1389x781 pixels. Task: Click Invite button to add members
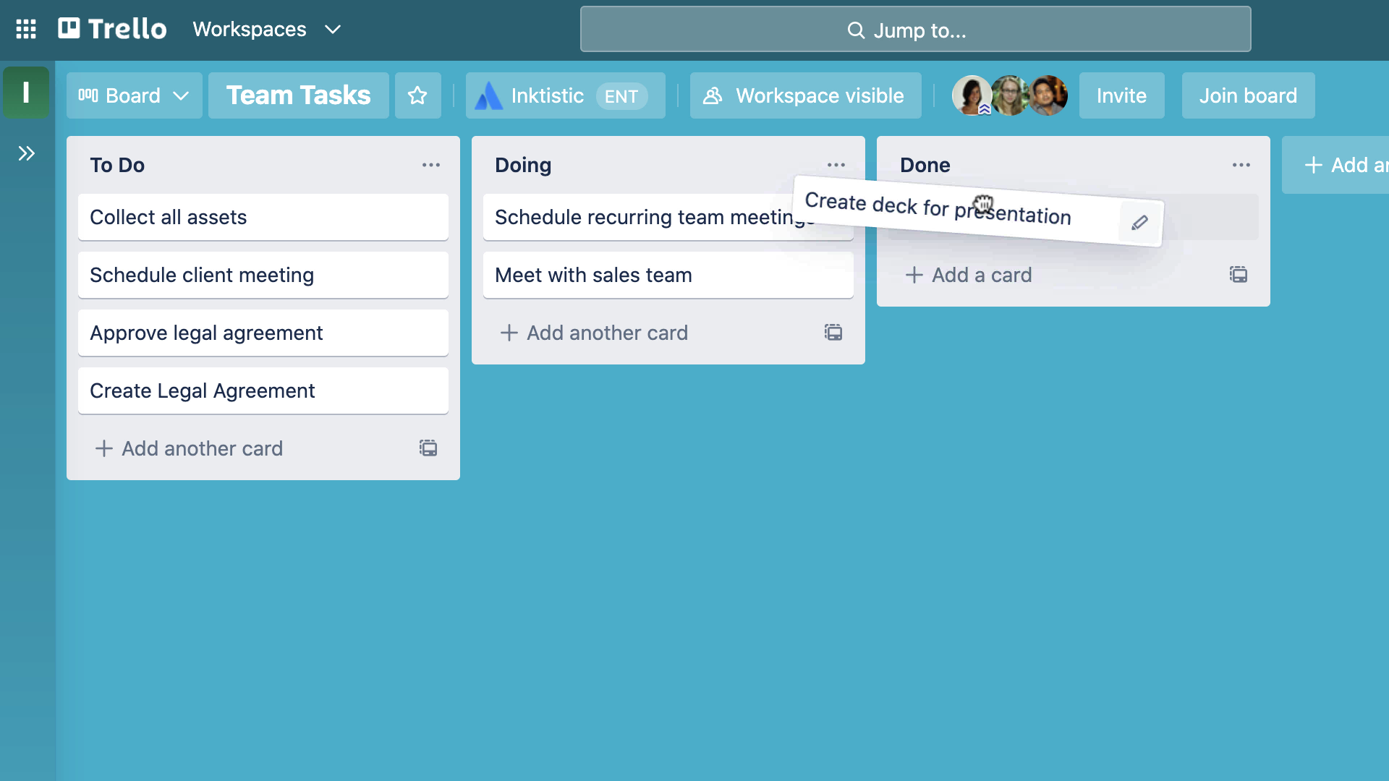coord(1122,95)
